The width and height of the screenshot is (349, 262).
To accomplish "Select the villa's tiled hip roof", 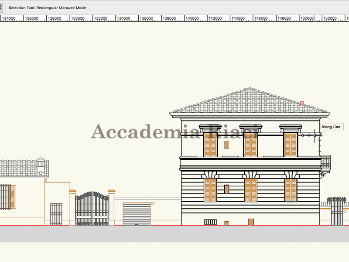I will 250,100.
